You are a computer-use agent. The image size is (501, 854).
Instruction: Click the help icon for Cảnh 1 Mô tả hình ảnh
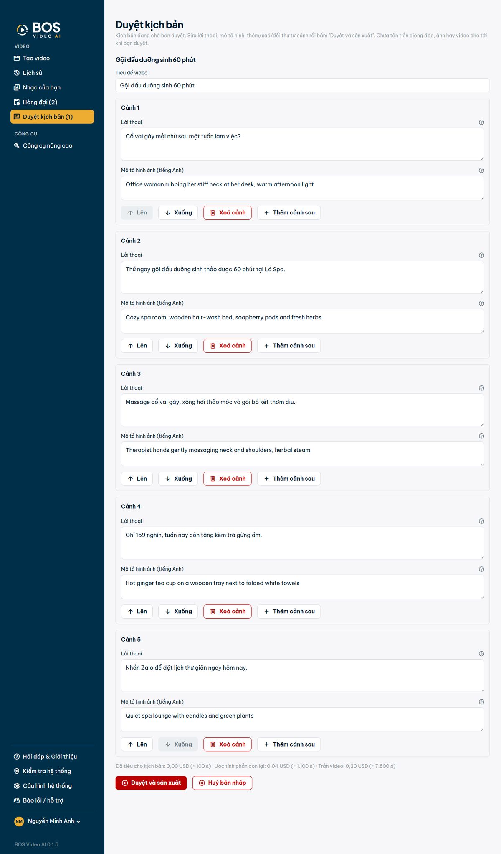pyautogui.click(x=481, y=170)
